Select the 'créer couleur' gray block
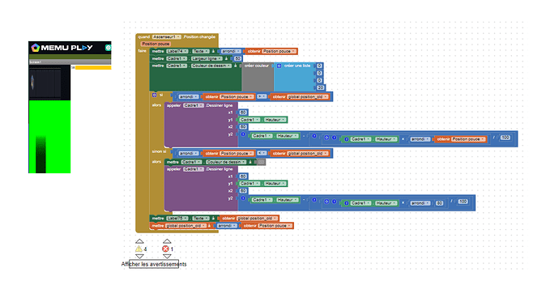Image resolution: width=559 pixels, height=298 pixels. 258,77
